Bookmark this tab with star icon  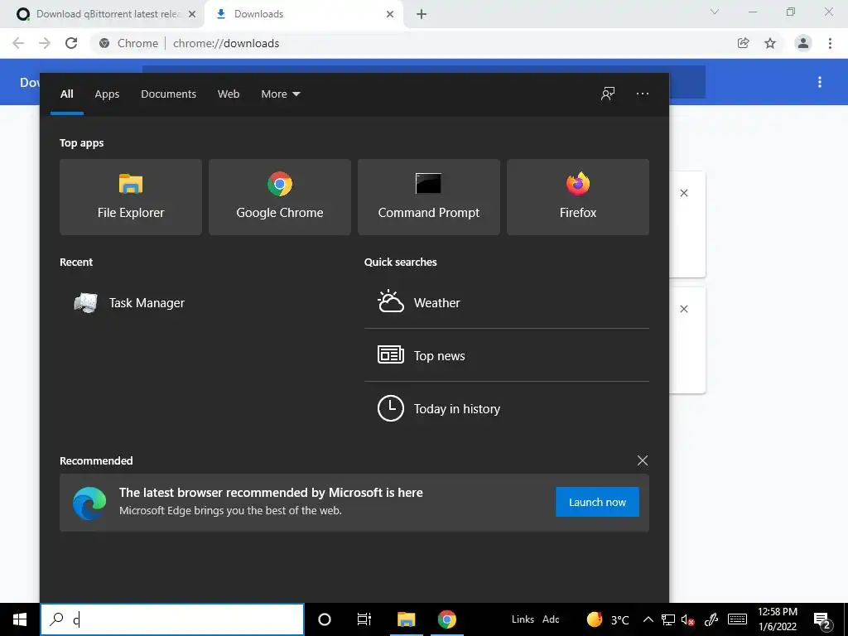pos(770,43)
